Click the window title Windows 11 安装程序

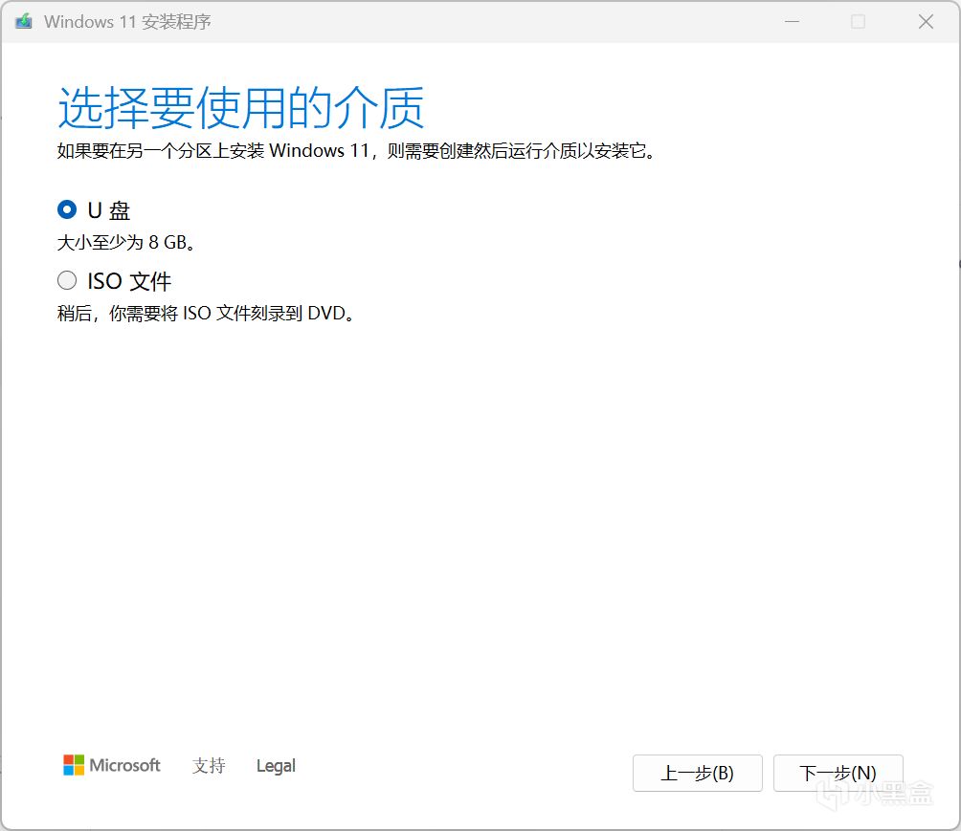[127, 22]
